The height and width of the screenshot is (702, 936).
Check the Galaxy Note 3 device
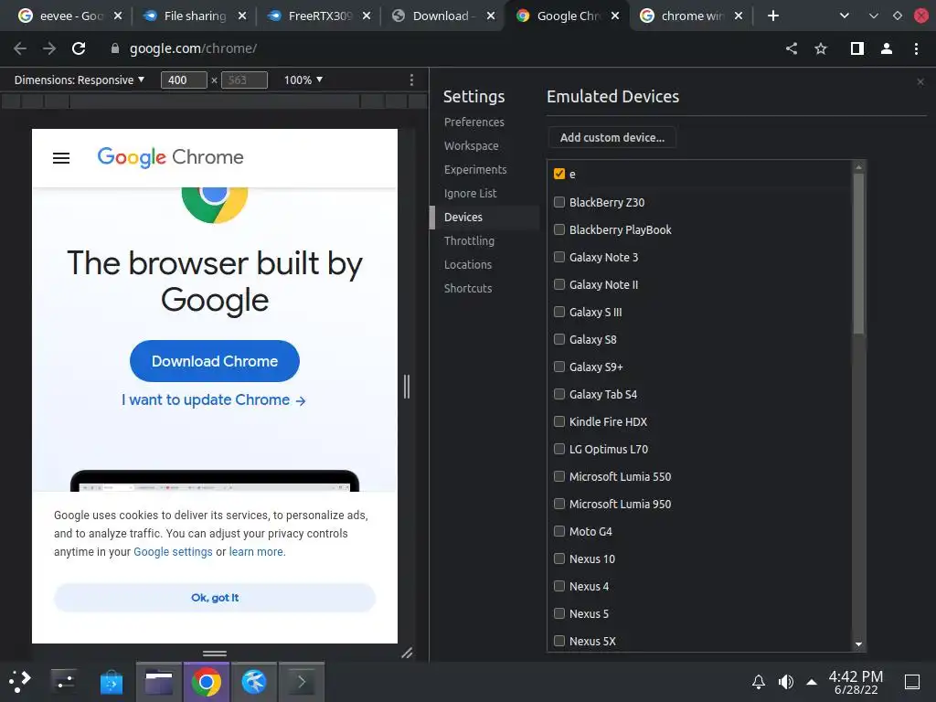click(x=559, y=257)
